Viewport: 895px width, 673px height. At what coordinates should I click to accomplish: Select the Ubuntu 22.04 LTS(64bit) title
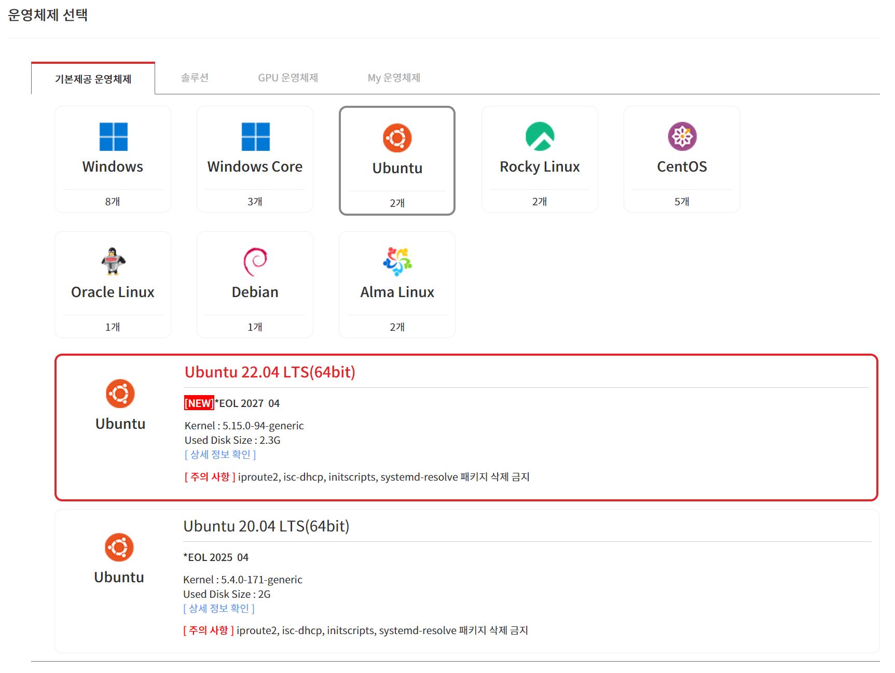click(270, 372)
